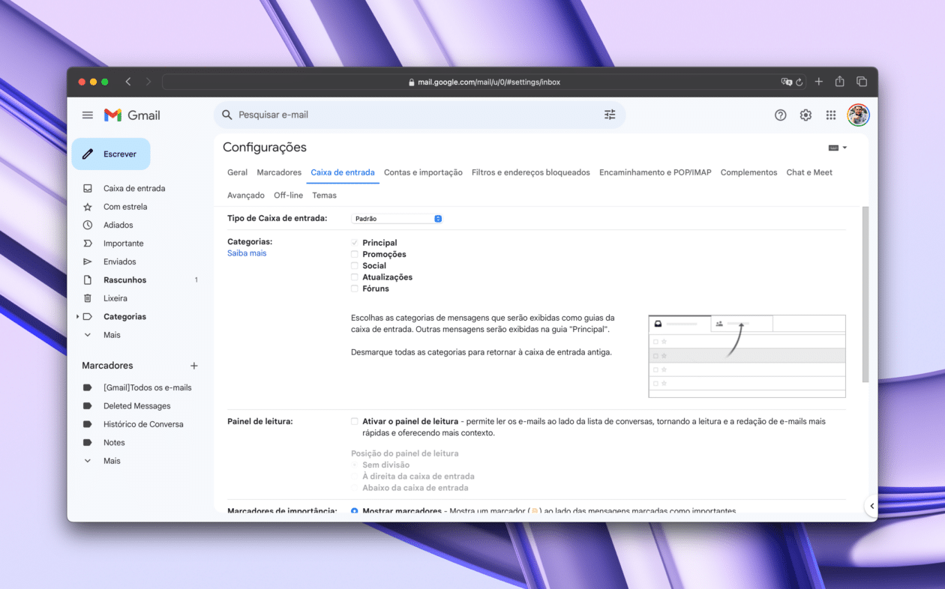The image size is (945, 589).
Task: Enable the Promoções category checkbox
Action: click(x=355, y=254)
